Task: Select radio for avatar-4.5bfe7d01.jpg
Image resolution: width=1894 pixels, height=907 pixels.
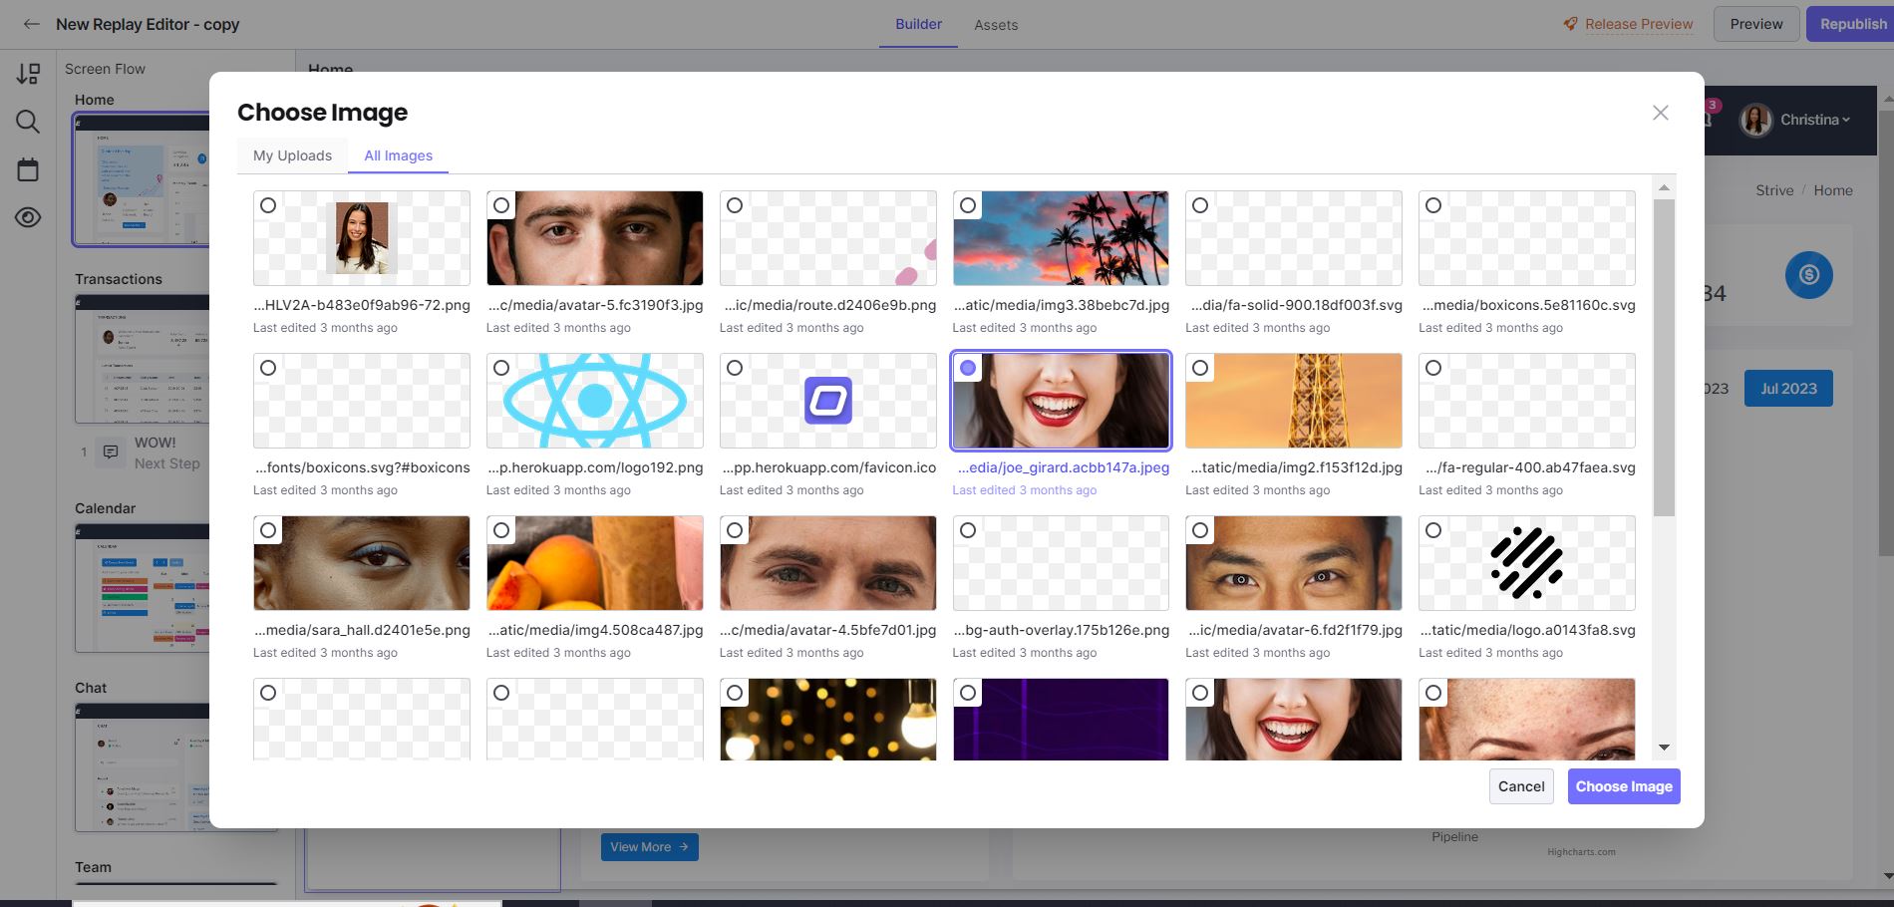Action: coord(735,530)
